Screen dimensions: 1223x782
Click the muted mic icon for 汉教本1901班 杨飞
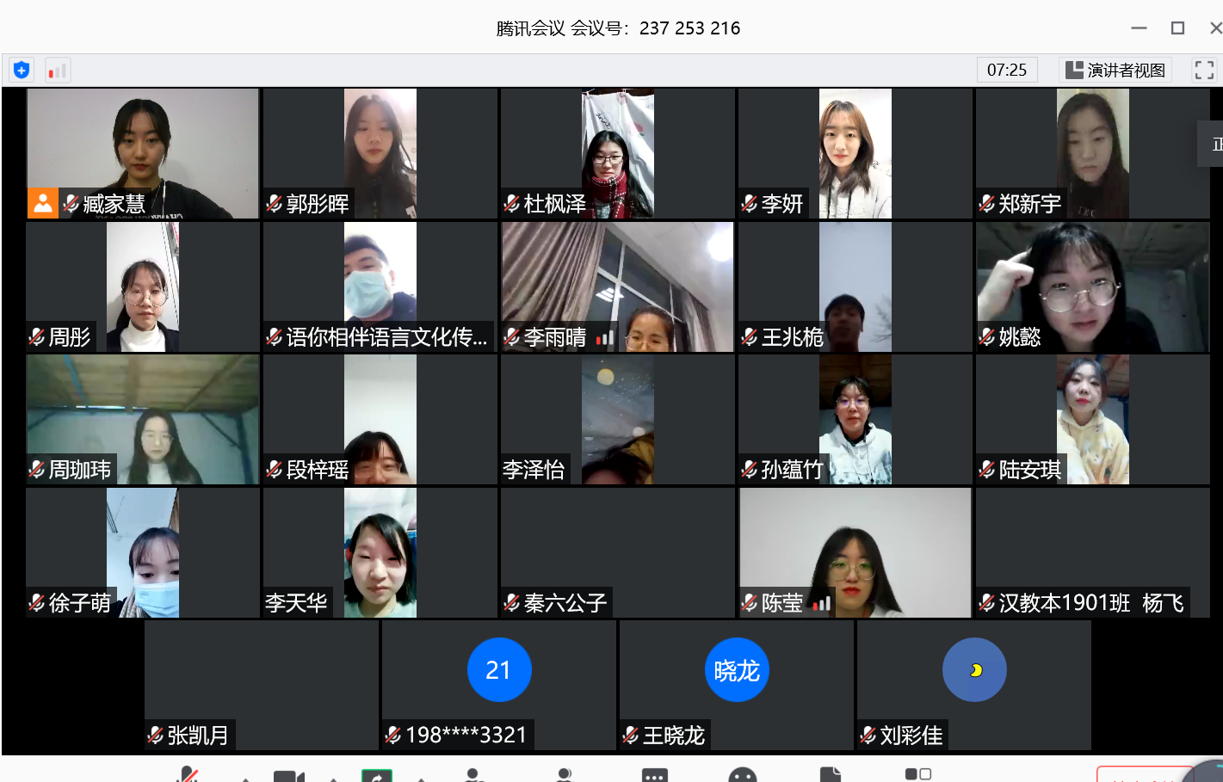[987, 603]
